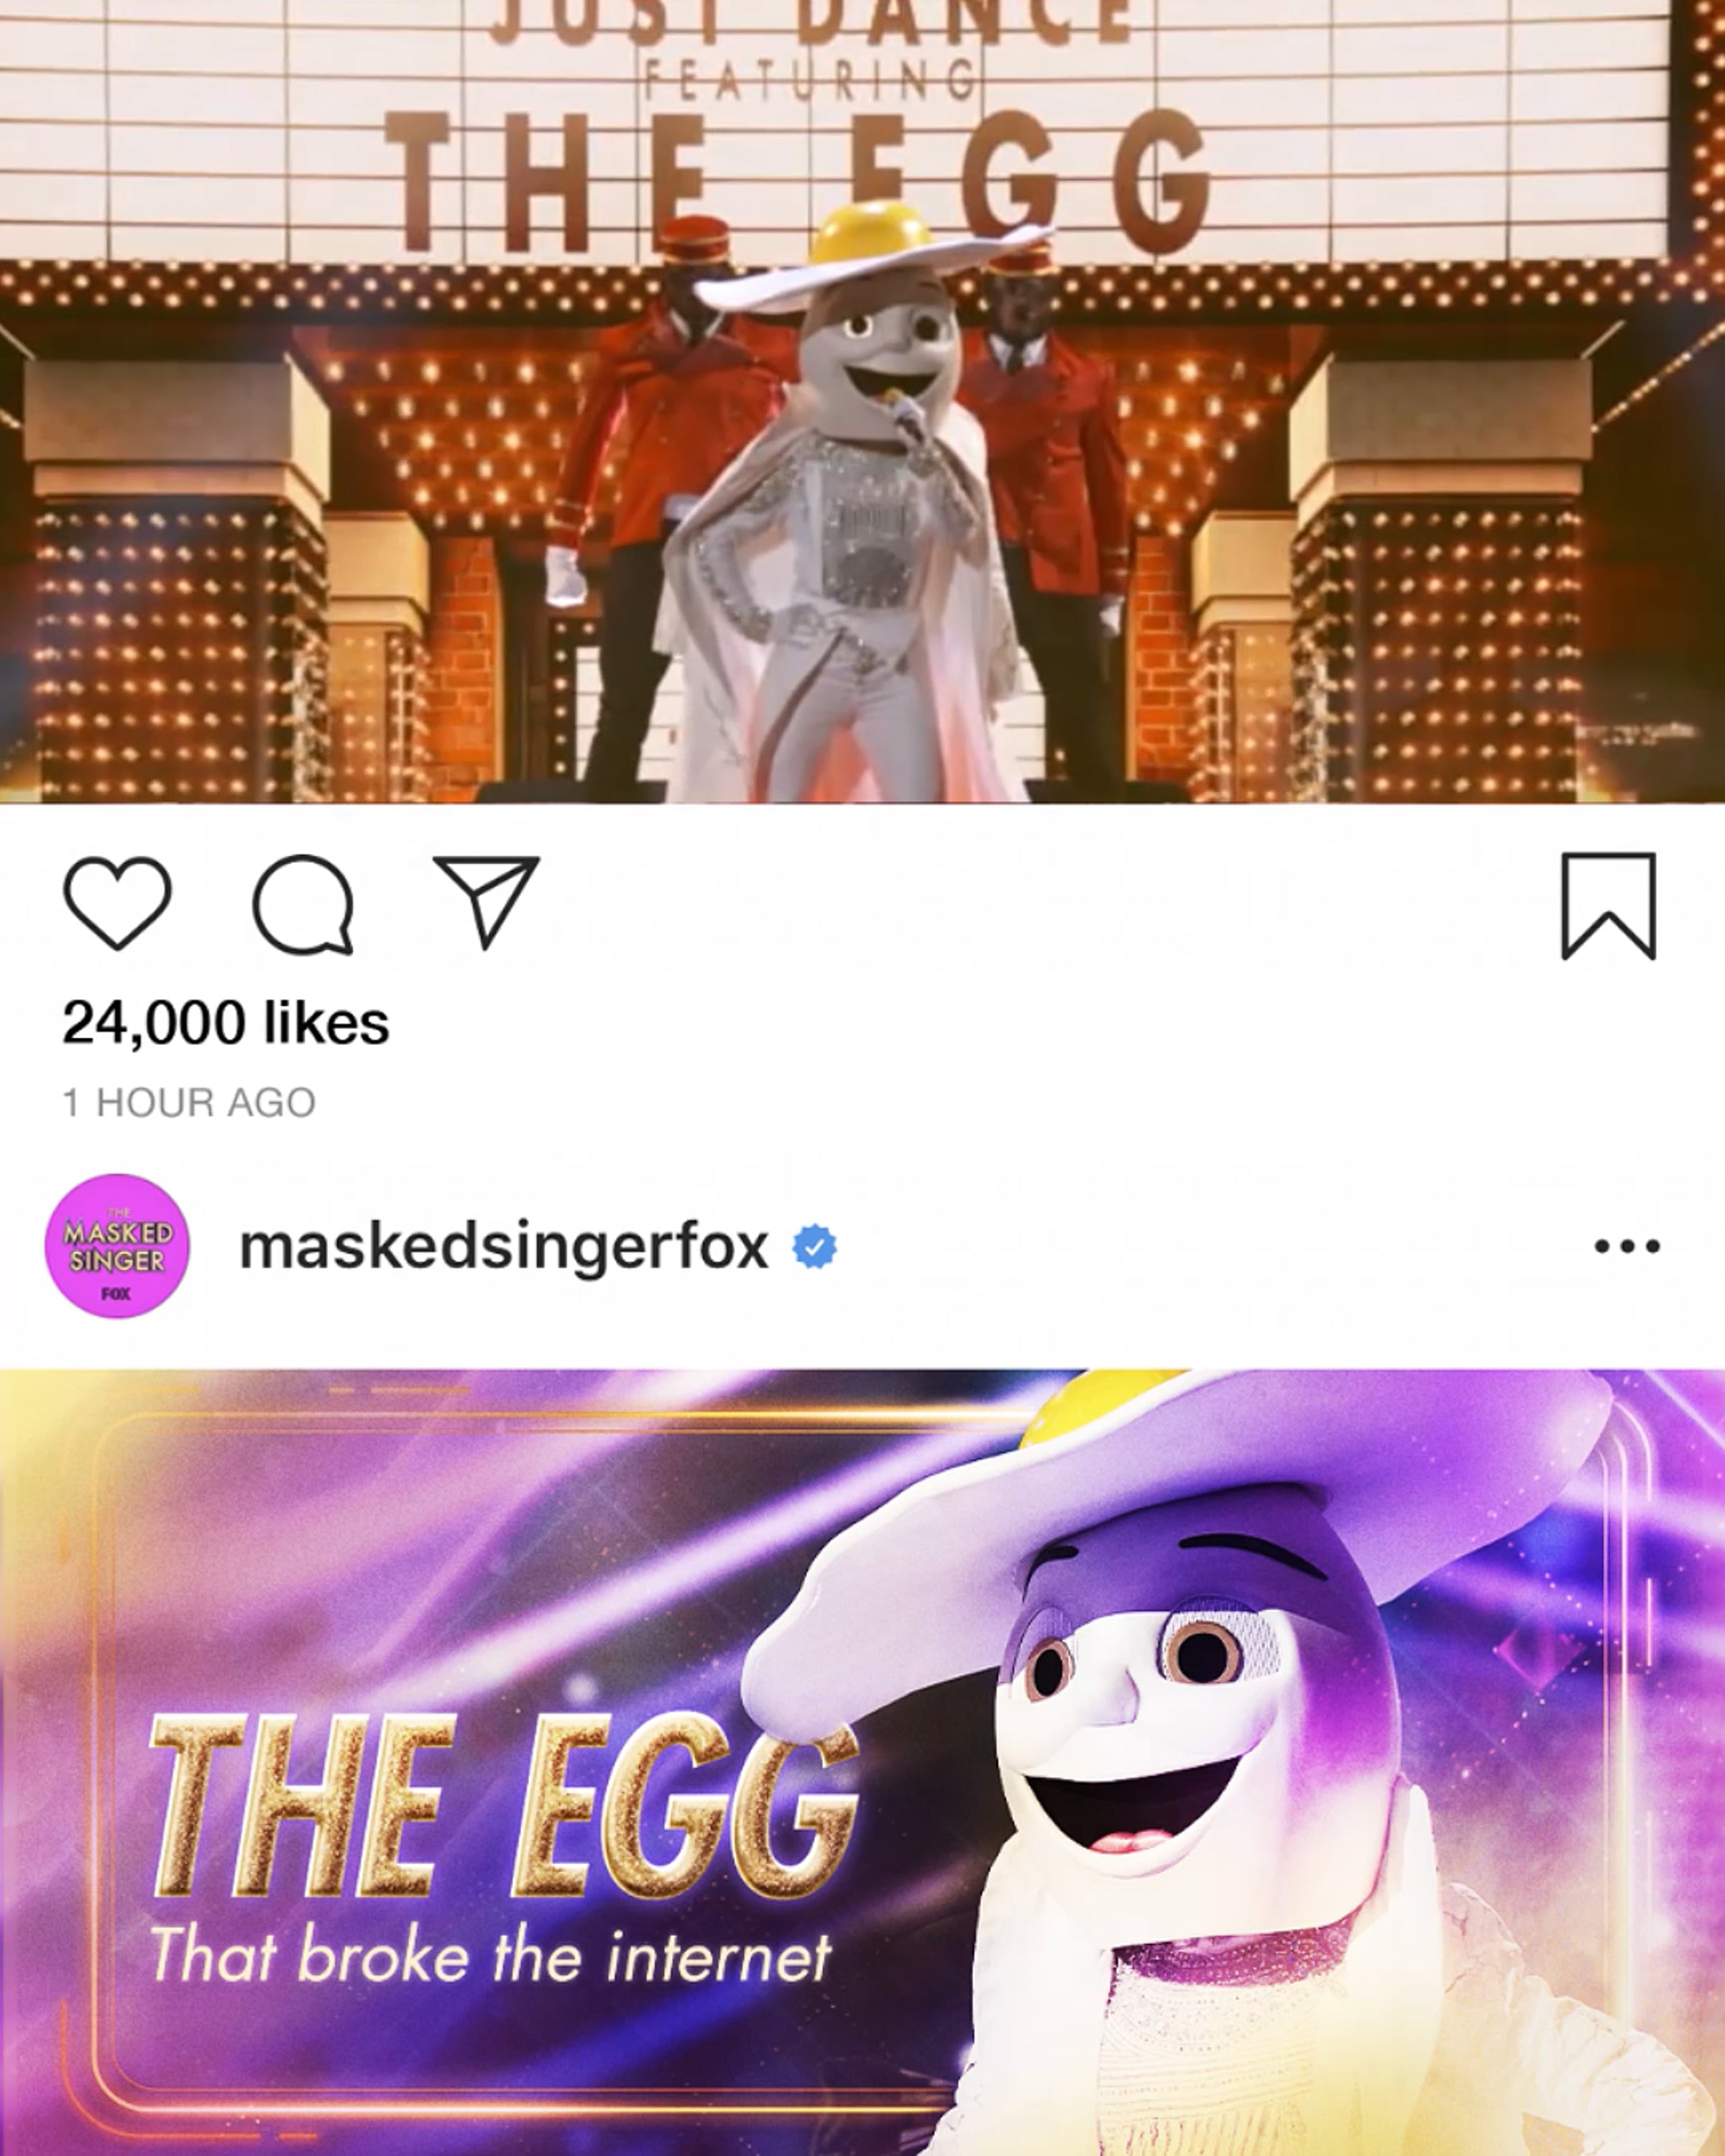Click the 1 HOUR AGO timestamp
The width and height of the screenshot is (1725, 2156).
point(189,1102)
